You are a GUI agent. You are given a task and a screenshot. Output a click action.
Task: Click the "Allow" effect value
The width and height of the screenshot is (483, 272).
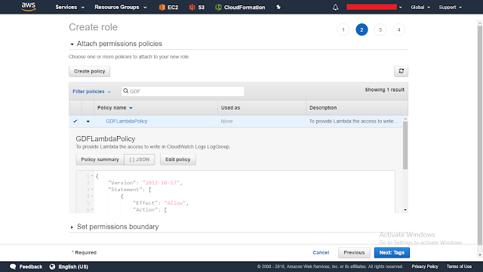pyautogui.click(x=175, y=202)
